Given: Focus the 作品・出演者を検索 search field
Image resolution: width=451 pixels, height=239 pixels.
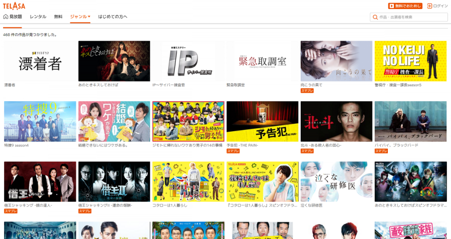Looking at the screenshot, I should pos(409,17).
